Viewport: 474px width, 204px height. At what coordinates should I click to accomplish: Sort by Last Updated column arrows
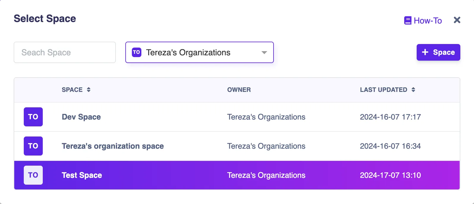[x=413, y=90]
